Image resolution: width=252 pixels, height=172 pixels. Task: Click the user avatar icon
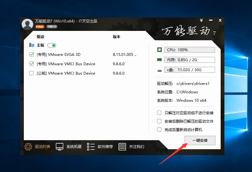pos(27,24)
